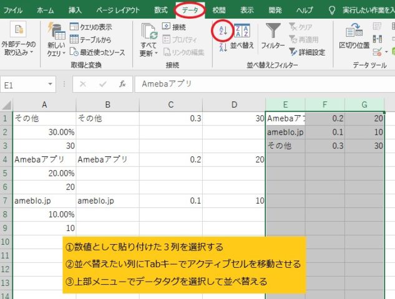Image resolution: width=395 pixels, height=299 pixels.
Task: Click cell G1 showing 20
Action: coord(364,118)
